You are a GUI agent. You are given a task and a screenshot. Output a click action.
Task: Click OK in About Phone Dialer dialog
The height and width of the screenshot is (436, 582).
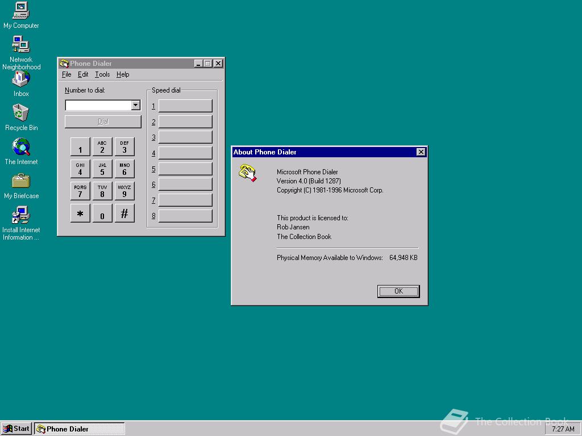[398, 291]
